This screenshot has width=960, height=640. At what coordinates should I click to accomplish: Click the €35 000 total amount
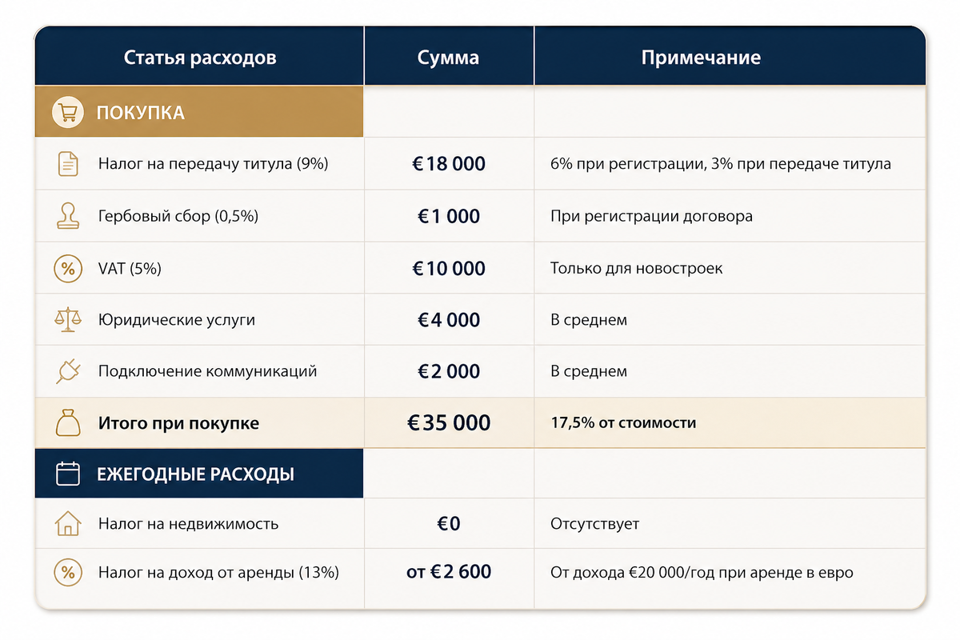click(449, 423)
